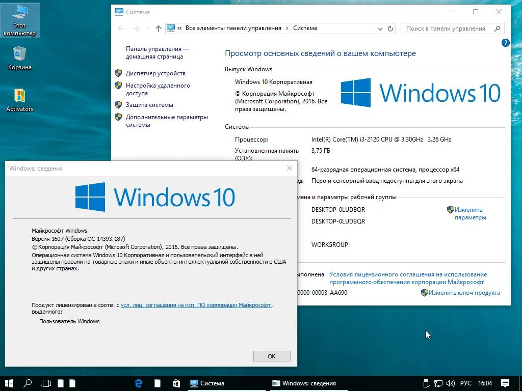
Task: Expand the chevron before Все элементы breadcrumb
Action: (x=182, y=29)
